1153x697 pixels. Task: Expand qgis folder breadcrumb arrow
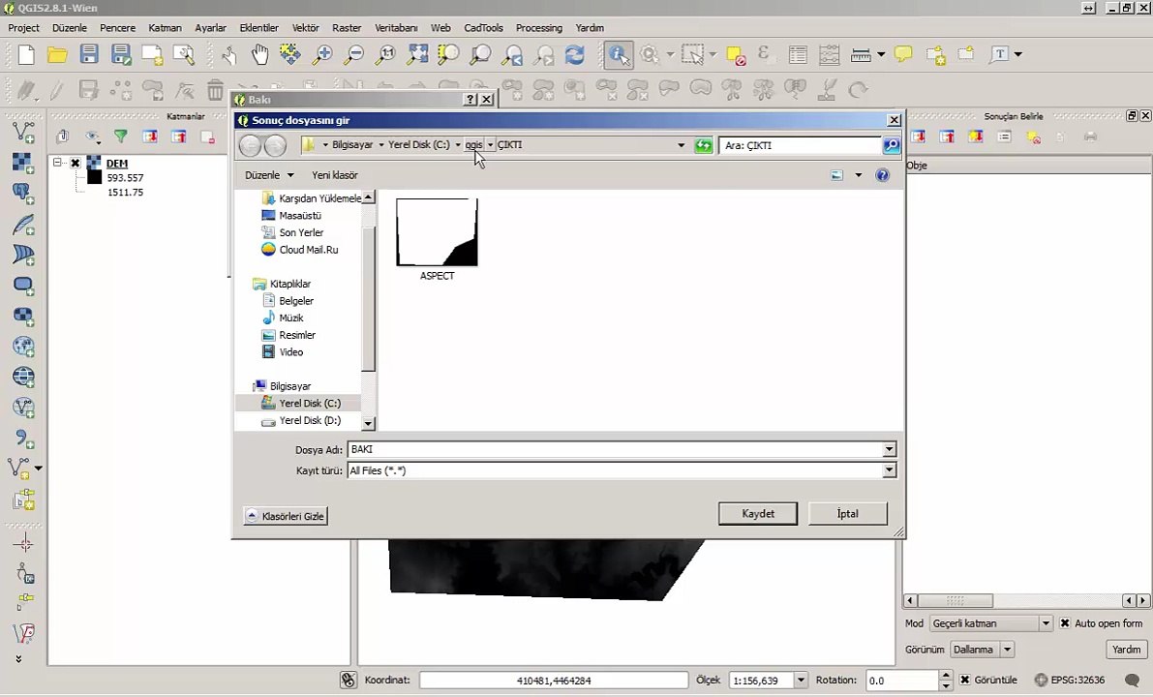coord(491,145)
